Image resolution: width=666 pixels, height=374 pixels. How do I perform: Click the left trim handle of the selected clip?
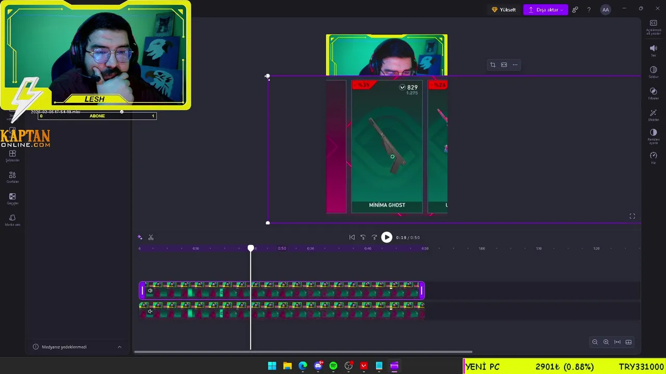coord(142,290)
